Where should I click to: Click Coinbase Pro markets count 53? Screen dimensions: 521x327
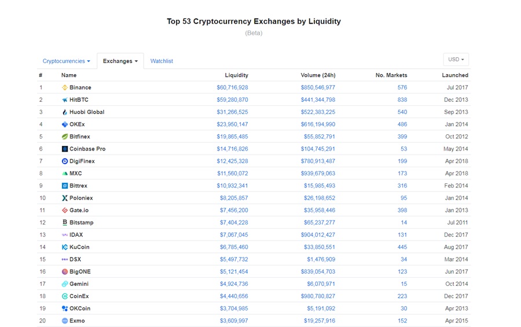[403, 149]
